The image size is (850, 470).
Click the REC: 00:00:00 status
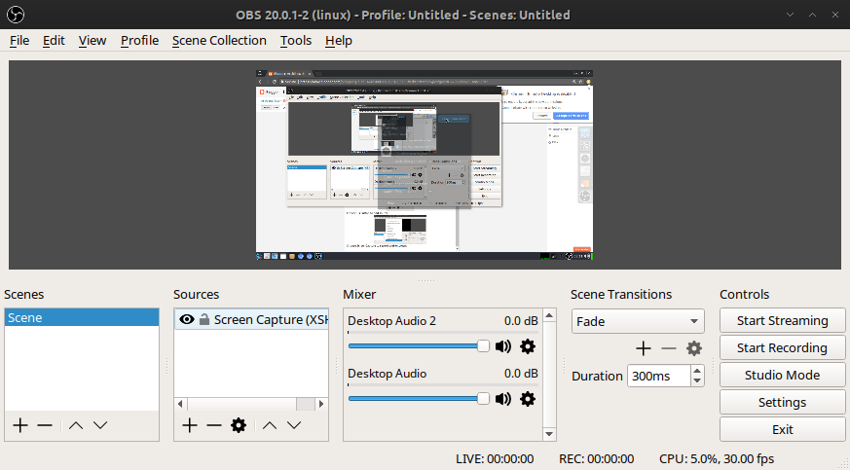point(596,459)
